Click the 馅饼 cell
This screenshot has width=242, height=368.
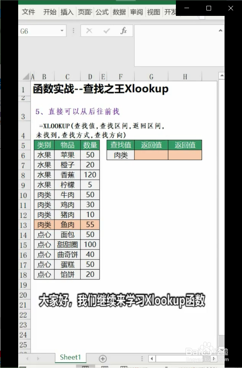click(67, 274)
